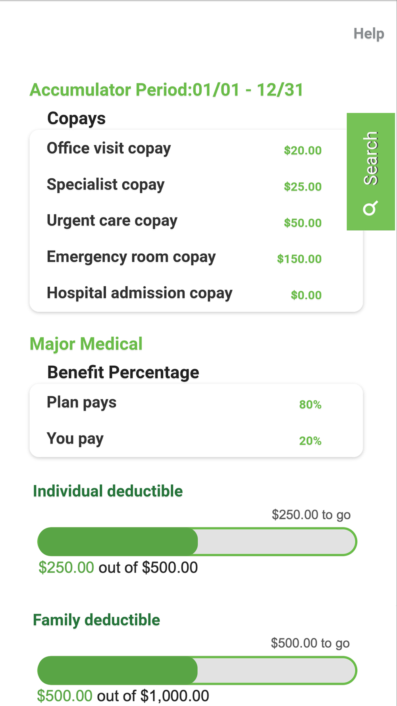Screen dimensions: 397x706
Task: Open the green Search side tab
Action: click(371, 172)
